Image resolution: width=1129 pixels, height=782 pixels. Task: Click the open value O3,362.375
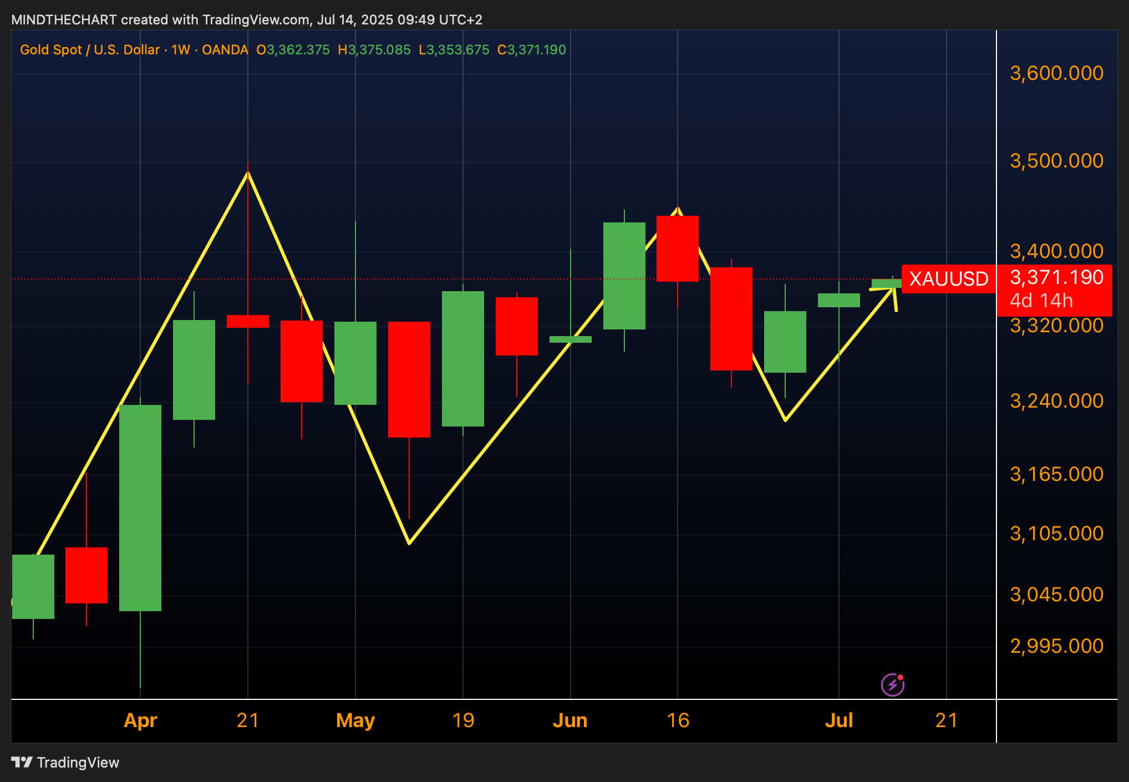(293, 50)
